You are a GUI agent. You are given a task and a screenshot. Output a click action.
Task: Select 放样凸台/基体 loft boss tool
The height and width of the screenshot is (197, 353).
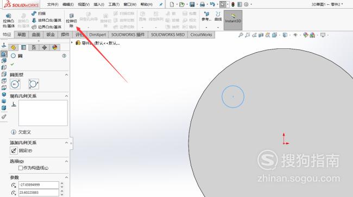(x=47, y=20)
